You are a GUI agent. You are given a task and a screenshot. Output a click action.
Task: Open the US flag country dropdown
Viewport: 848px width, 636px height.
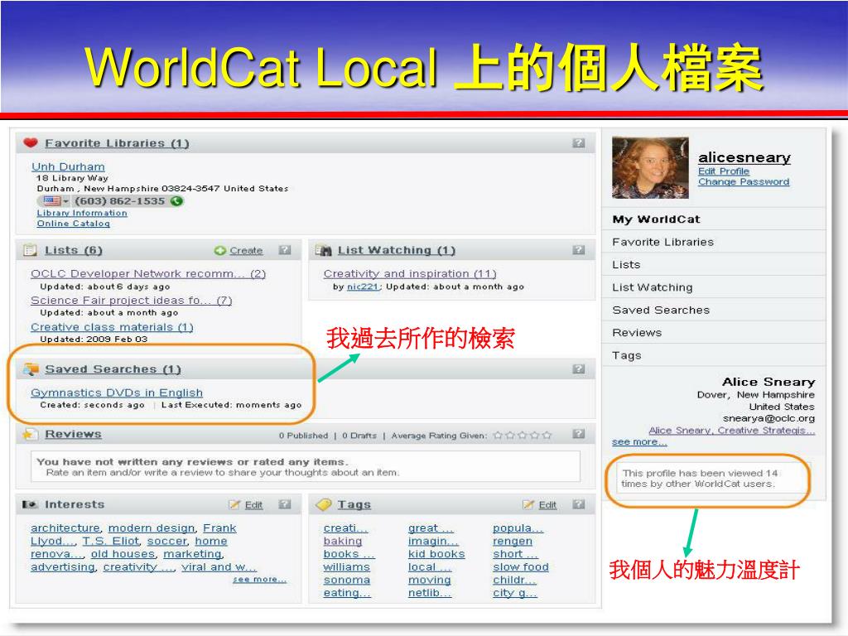(x=55, y=201)
